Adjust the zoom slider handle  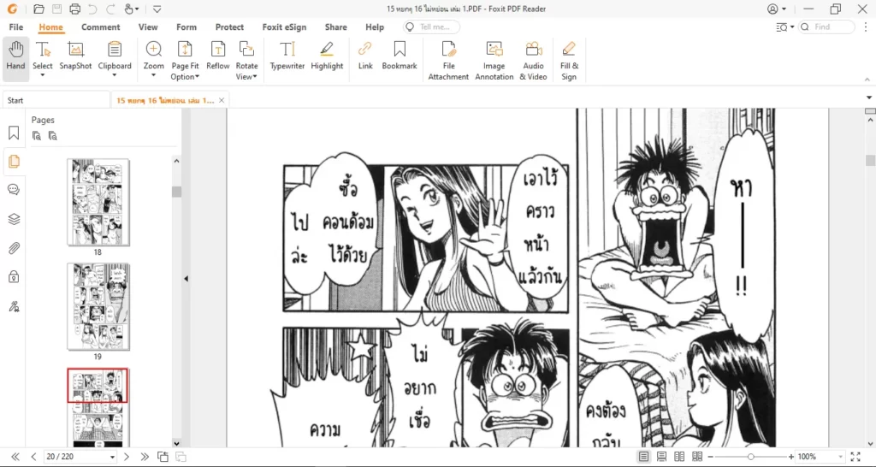[751, 457]
